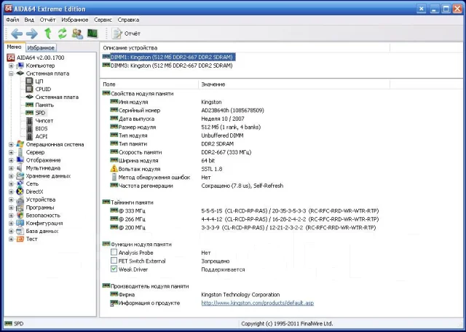The height and width of the screenshot is (332, 466).
Task: Open the Чипсет tree item
Action: tap(44, 121)
